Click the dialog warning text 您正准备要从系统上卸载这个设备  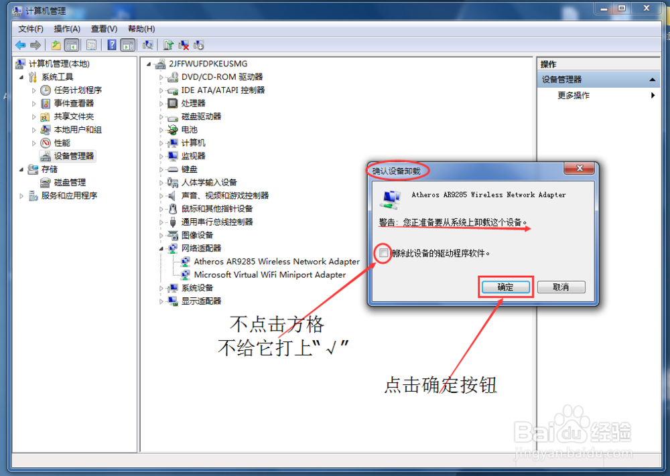click(464, 222)
